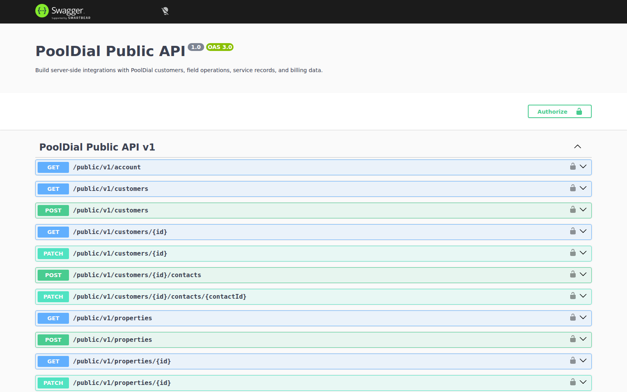Click the GET row's /public/v1/customers/{id} path
This screenshot has width=627, height=392.
tap(120, 232)
